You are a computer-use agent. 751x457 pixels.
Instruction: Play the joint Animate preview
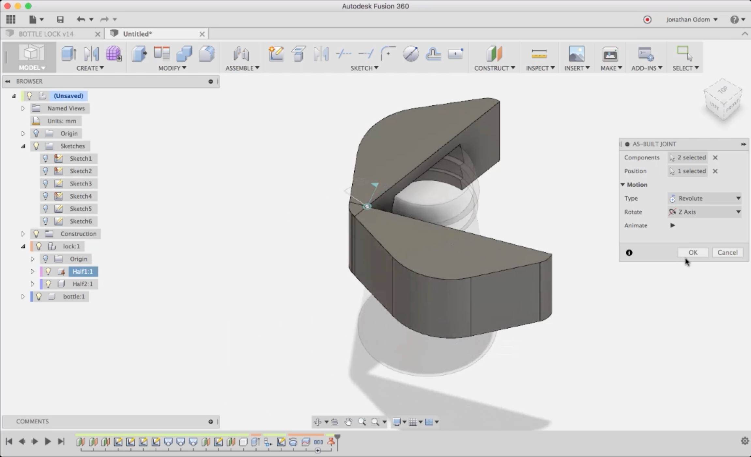tap(672, 225)
